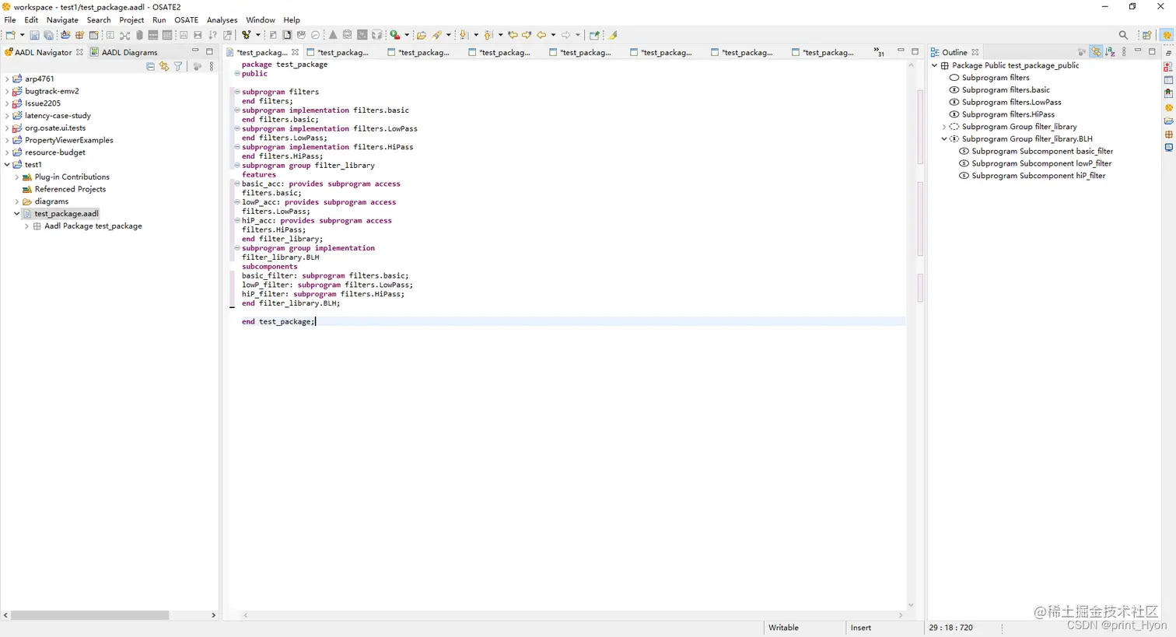Open the OSATE menu
The width and height of the screenshot is (1176, 637).
tap(186, 20)
